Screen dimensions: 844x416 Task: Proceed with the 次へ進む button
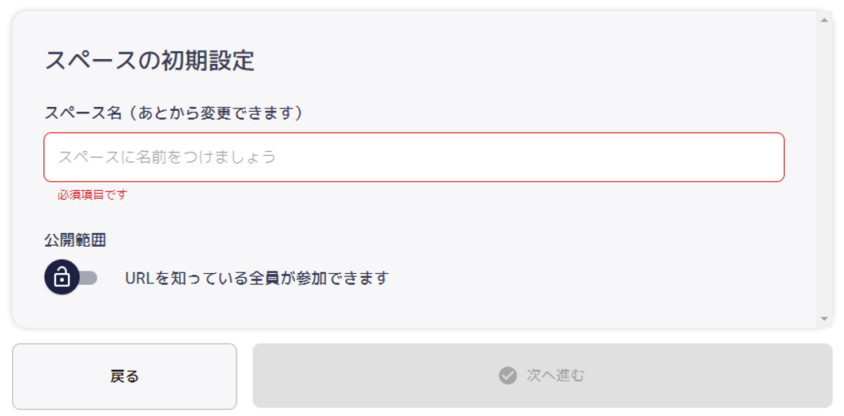pyautogui.click(x=543, y=376)
